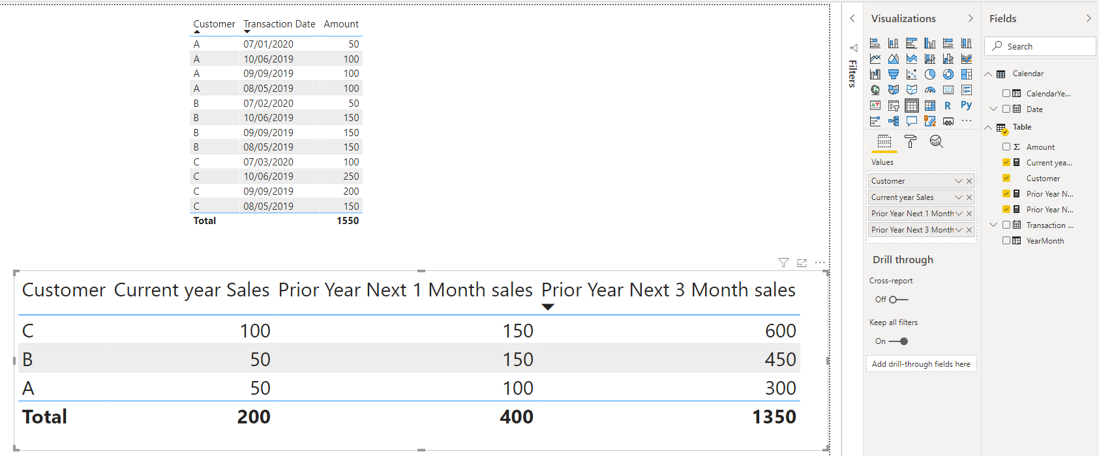Select the funnel chart visual

(894, 74)
